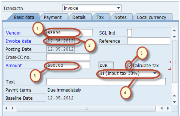Image resolution: width=180 pixels, height=116 pixels.
Task: Click the Vendor number field
Action: (70, 33)
